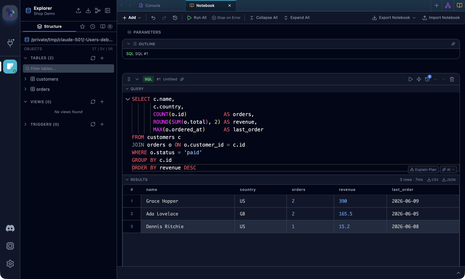Open the PARAMETERS section header
The width and height of the screenshot is (465, 279).
point(144,32)
